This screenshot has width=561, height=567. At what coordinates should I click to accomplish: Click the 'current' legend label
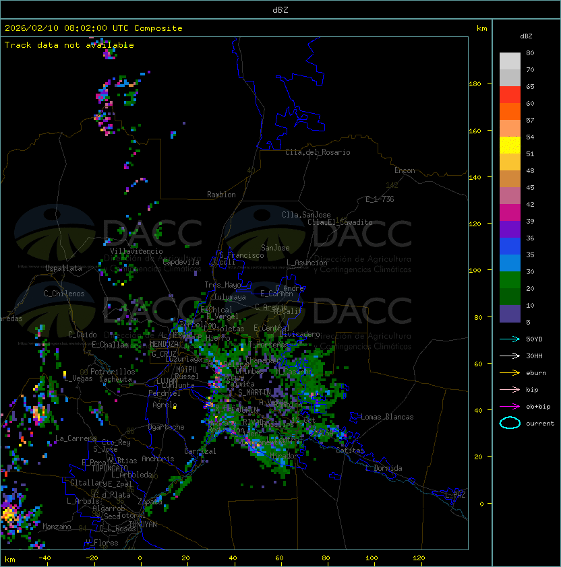pos(540,424)
